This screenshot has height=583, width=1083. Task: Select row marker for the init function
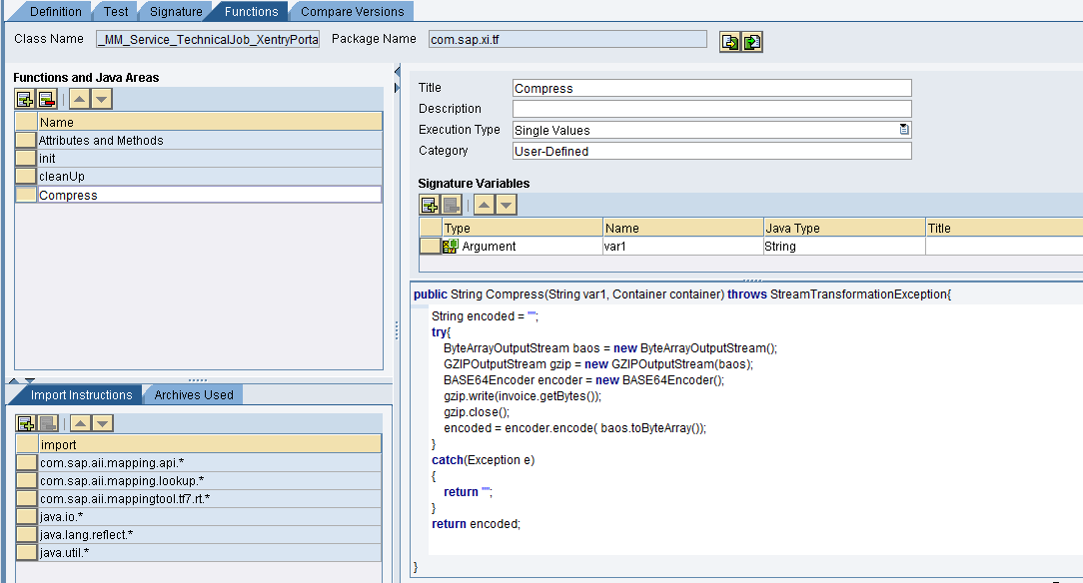point(25,159)
